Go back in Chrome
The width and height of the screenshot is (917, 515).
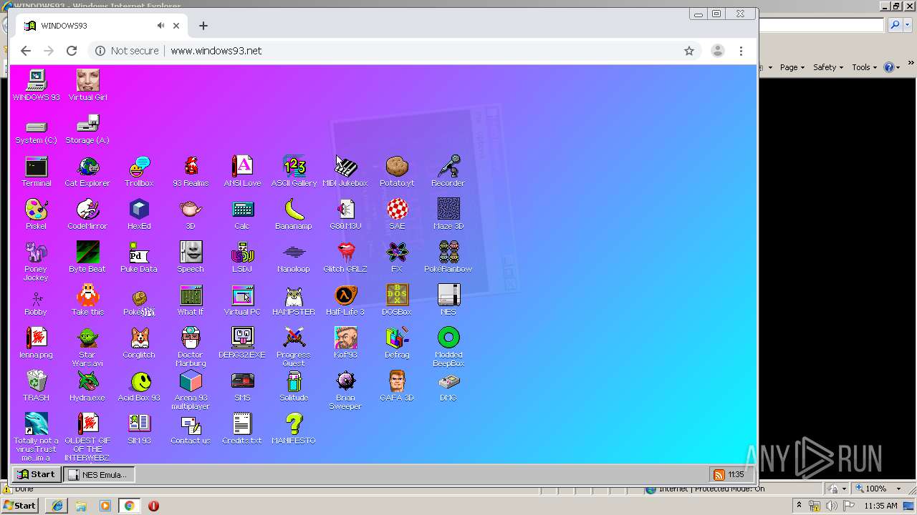[x=26, y=51]
